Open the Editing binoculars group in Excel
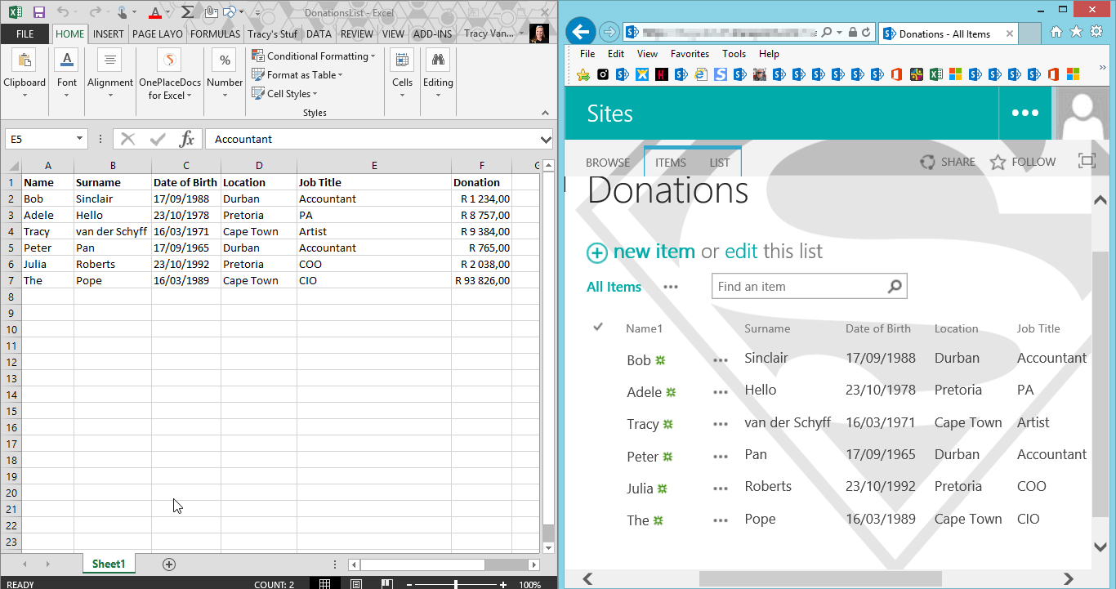This screenshot has height=589, width=1116. click(x=438, y=74)
